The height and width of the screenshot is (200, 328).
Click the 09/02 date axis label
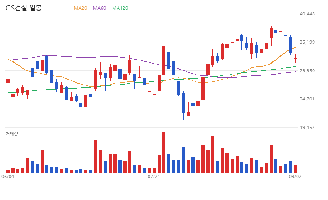click(295, 177)
